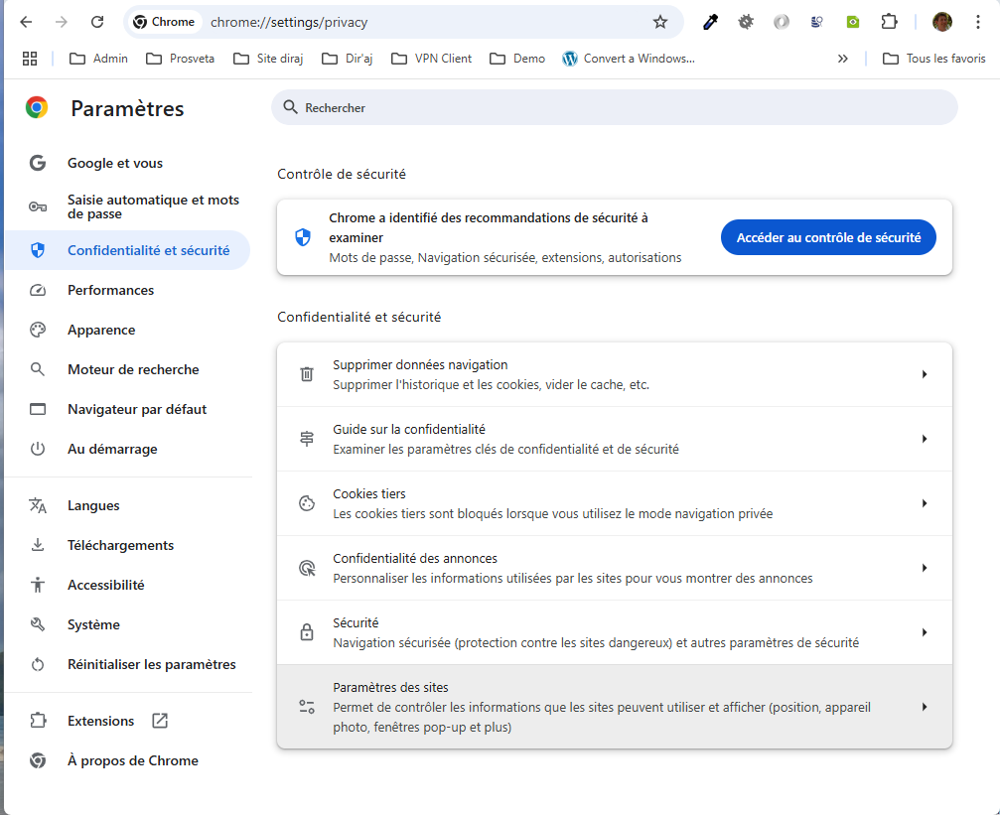The height and width of the screenshot is (815, 1000).
Task: Show more bookmarks with double chevron
Action: pos(842,59)
